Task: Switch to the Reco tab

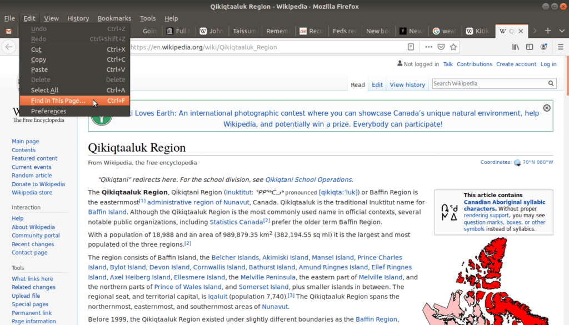Action: [311, 31]
